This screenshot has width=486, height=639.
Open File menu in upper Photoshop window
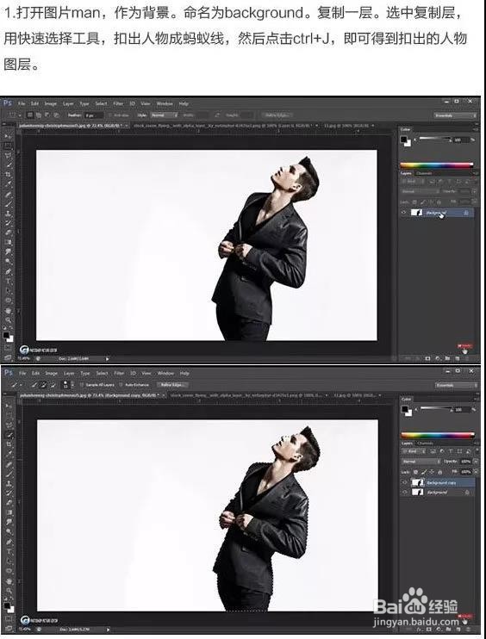pos(22,103)
